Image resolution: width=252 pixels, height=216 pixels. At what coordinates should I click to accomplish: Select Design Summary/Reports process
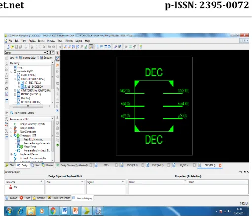[33, 124]
